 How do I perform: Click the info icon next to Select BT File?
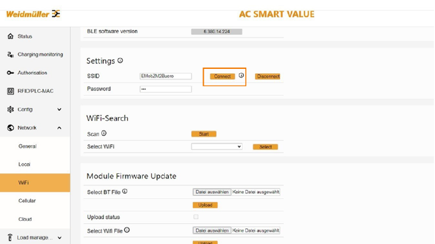pyautogui.click(x=125, y=191)
